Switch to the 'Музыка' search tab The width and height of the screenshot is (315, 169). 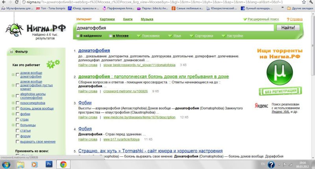click(x=147, y=19)
